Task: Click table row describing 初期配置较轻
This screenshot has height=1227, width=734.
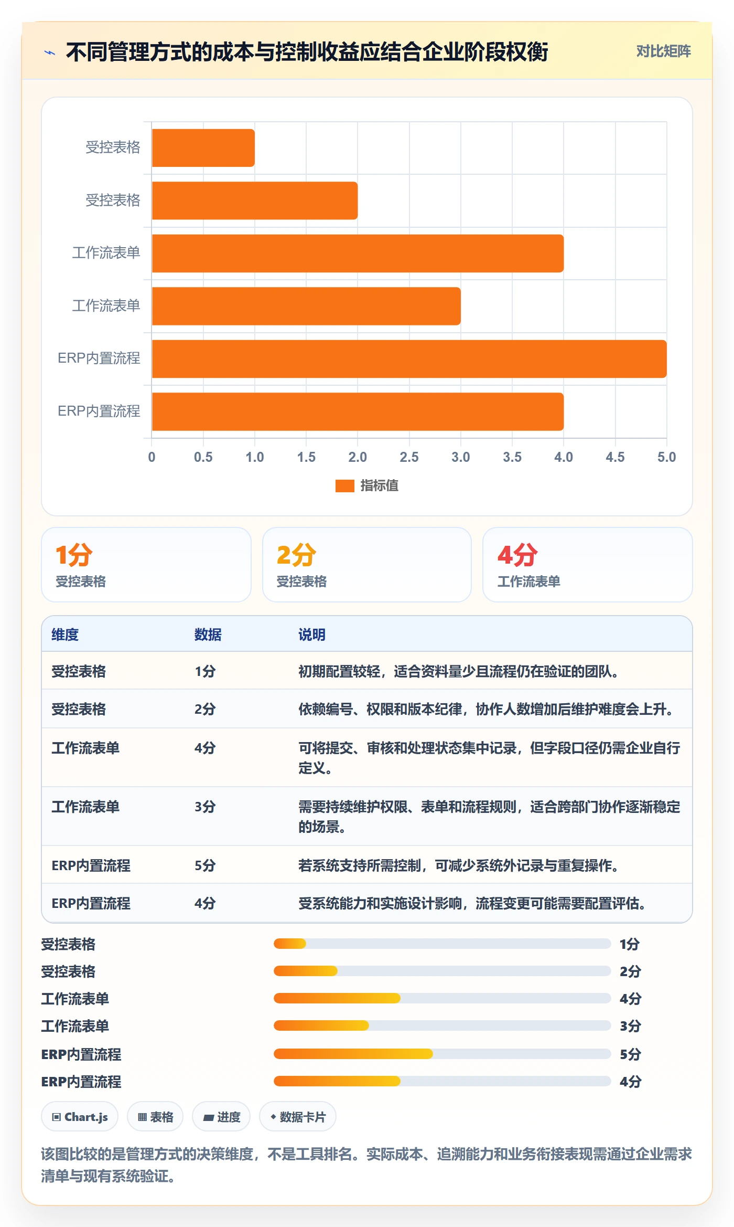Action: point(367,671)
